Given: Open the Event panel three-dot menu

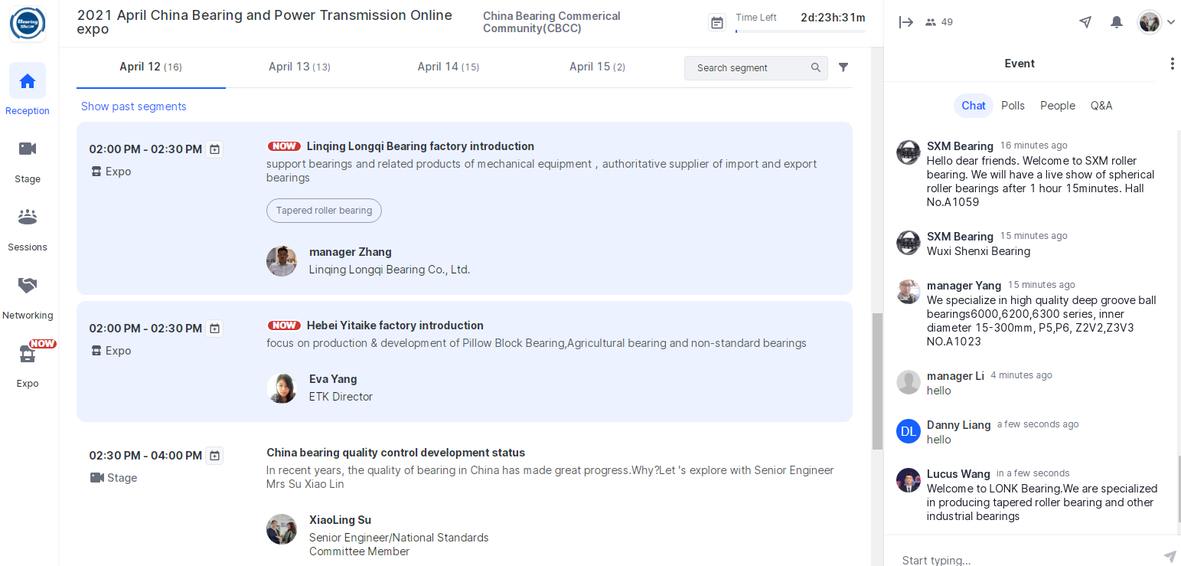Looking at the screenshot, I should point(1172,64).
